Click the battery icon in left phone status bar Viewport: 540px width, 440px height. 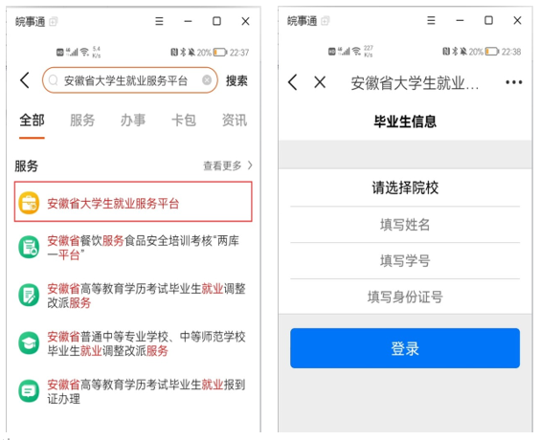[220, 53]
